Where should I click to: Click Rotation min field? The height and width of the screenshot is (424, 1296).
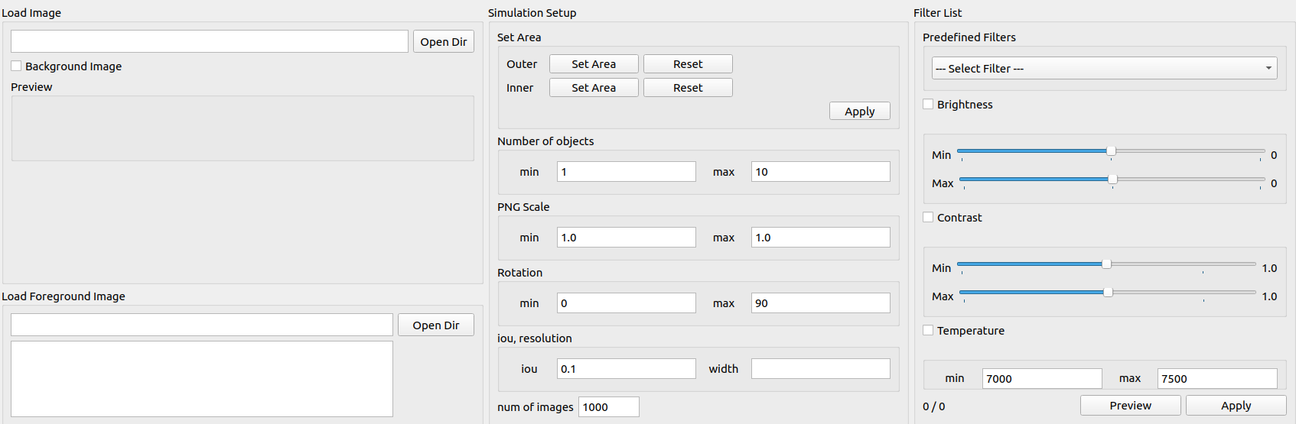coord(627,303)
